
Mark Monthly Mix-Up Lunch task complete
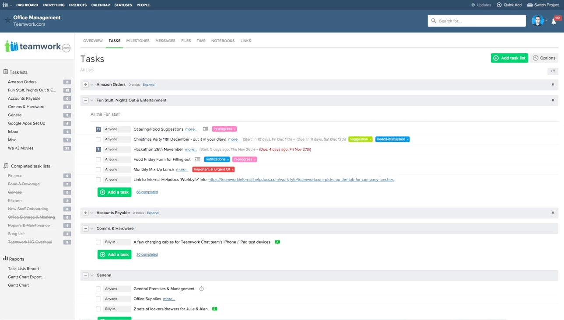point(98,170)
